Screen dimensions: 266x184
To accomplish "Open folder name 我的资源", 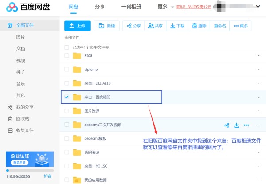I will (x=92, y=153).
